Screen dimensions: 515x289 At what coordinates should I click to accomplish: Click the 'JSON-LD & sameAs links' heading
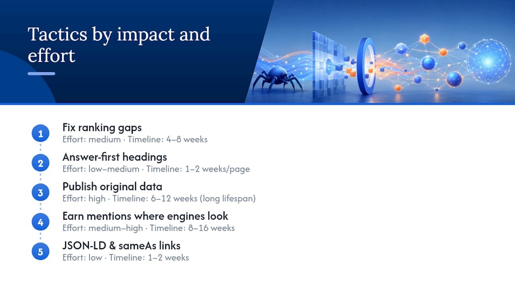click(122, 246)
